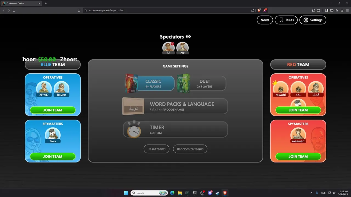Screen dimensions: 351x197
Task: Click the Reset teams button
Action: pos(156,149)
